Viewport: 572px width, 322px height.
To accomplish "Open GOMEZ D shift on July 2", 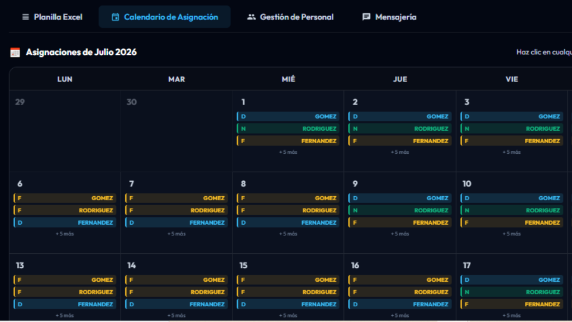I will tap(400, 116).
